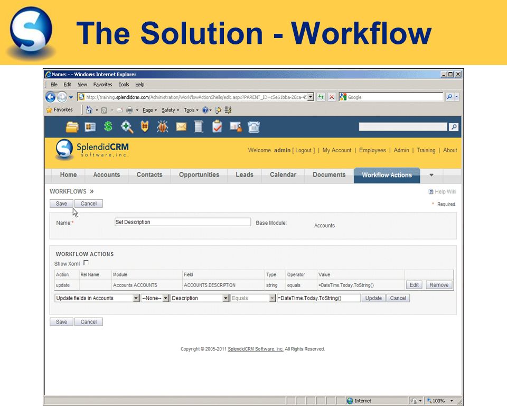Open the green dollar Opportunities icon

pos(108,126)
